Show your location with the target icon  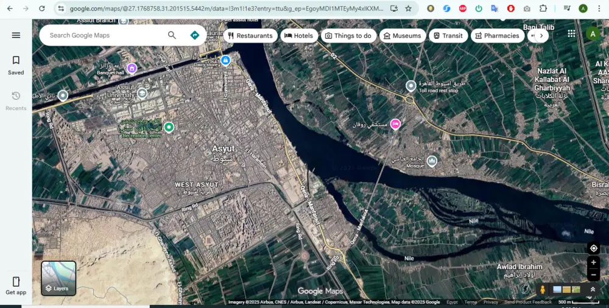pos(593,248)
